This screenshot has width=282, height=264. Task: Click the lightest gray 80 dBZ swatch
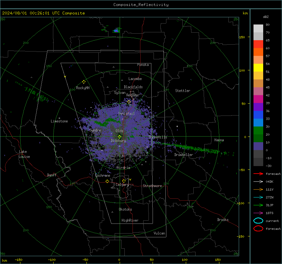click(x=258, y=29)
